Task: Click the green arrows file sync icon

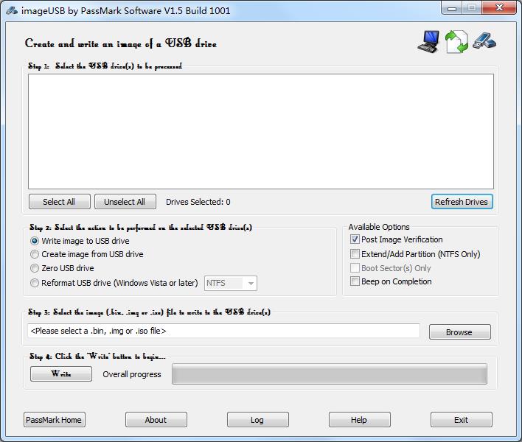Action: tap(457, 41)
